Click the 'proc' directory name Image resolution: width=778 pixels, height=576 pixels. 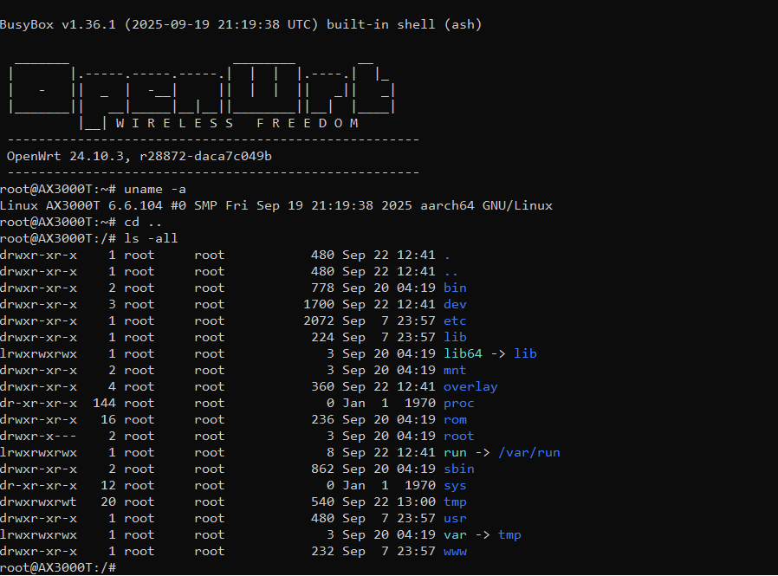458,403
